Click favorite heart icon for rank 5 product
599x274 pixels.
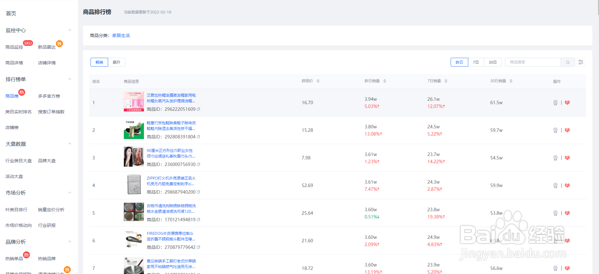coord(567,213)
